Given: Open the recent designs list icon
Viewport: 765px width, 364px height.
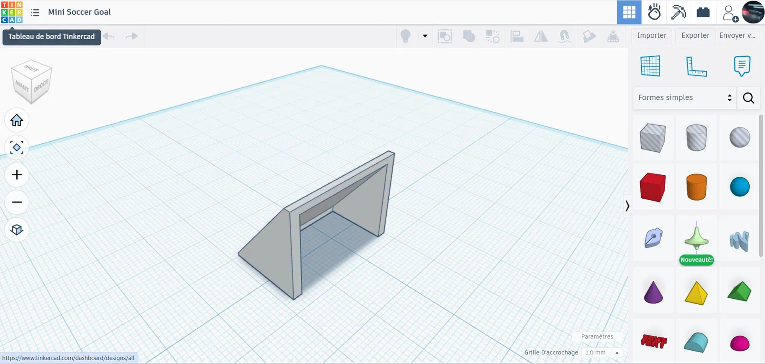Looking at the screenshot, I should pos(35,12).
